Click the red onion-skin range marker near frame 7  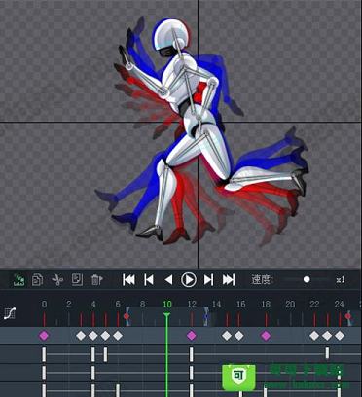pyautogui.click(x=127, y=316)
